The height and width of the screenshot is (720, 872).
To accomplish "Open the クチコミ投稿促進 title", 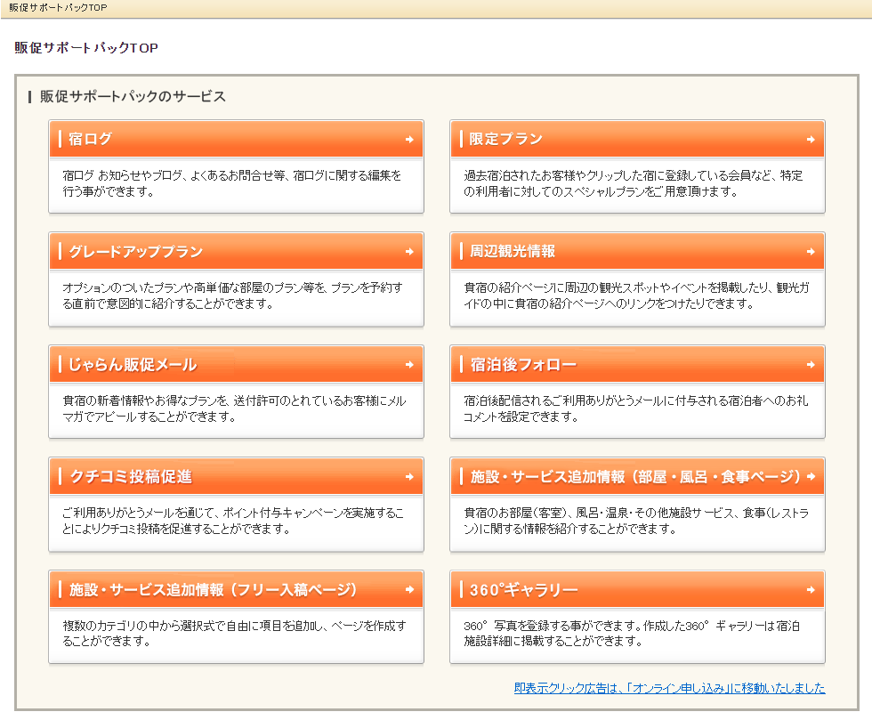I will tap(131, 477).
